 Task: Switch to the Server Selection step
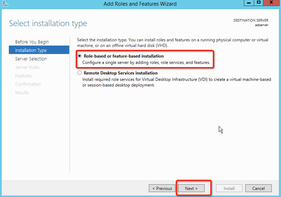pyautogui.click(x=31, y=59)
